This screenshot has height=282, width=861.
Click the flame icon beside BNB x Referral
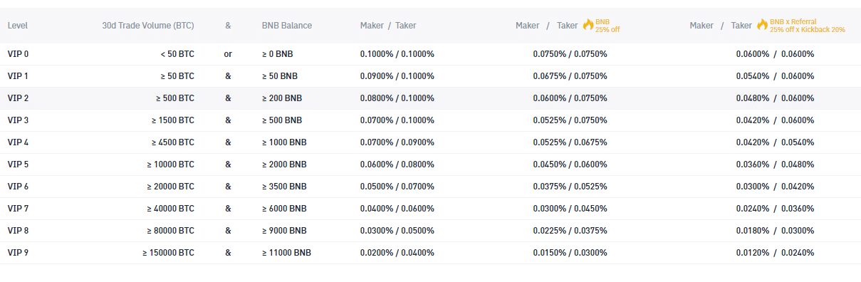point(762,25)
